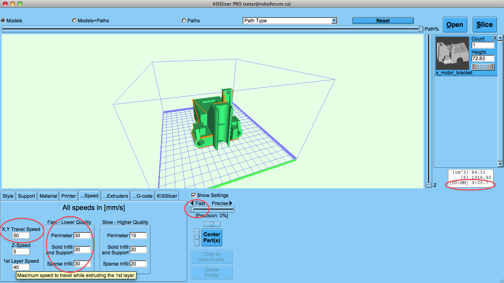Click the Precise right arrow
The width and height of the screenshot is (504, 283).
click(x=231, y=203)
